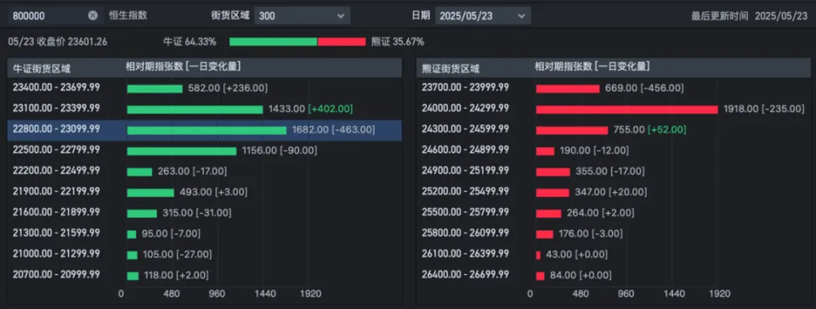
Task: Select bear row 23700.00 - 23999.99
Action: (x=613, y=88)
